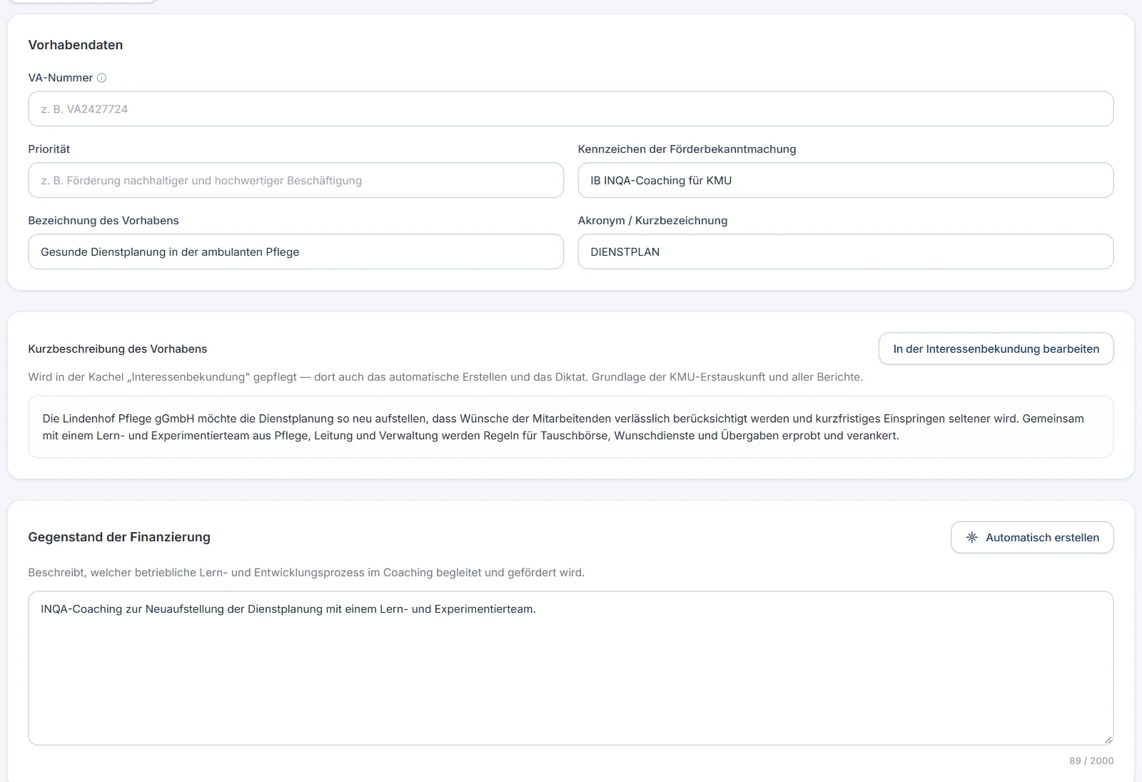Viewport: 1142px width, 782px height.
Task: Click the sparkle icon in Automatisch erstellen
Action: (971, 537)
